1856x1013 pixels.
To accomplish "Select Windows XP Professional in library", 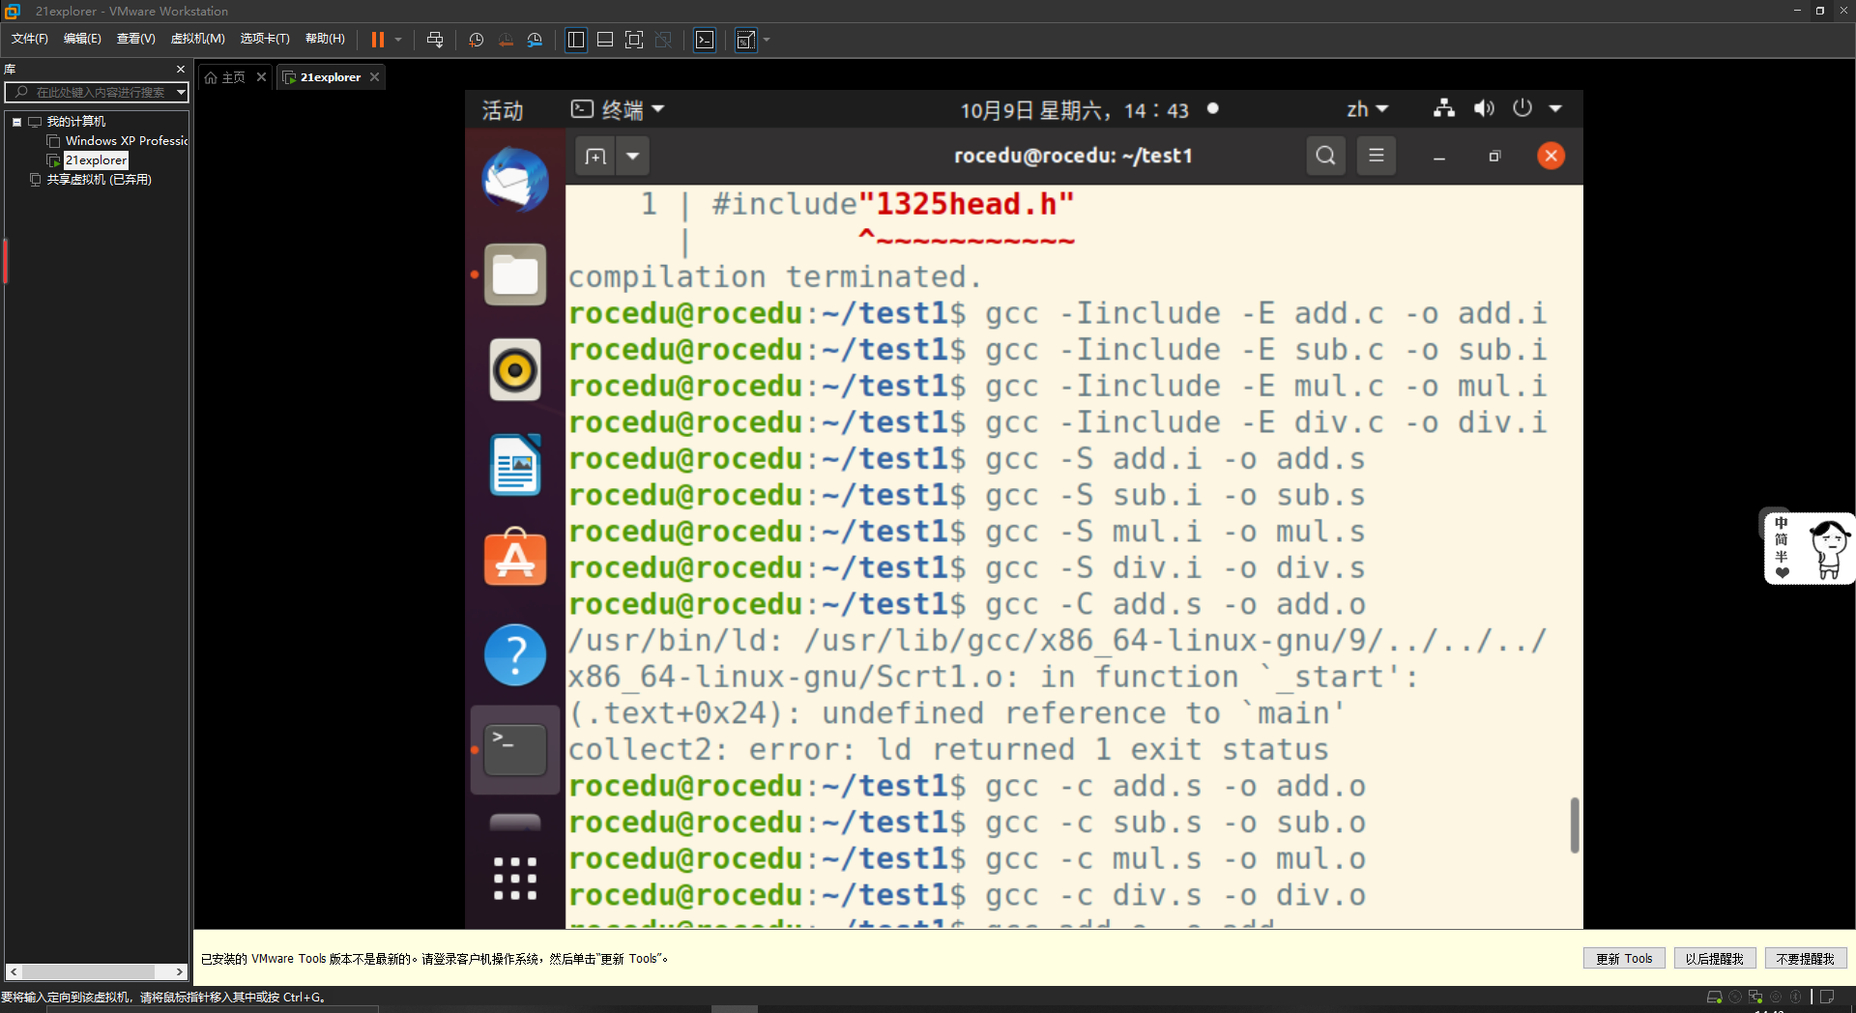I will coord(126,141).
